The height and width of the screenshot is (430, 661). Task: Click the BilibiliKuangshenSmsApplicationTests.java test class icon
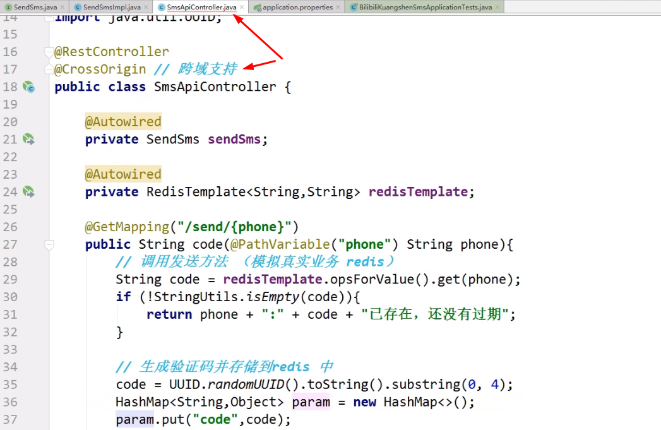click(x=354, y=7)
